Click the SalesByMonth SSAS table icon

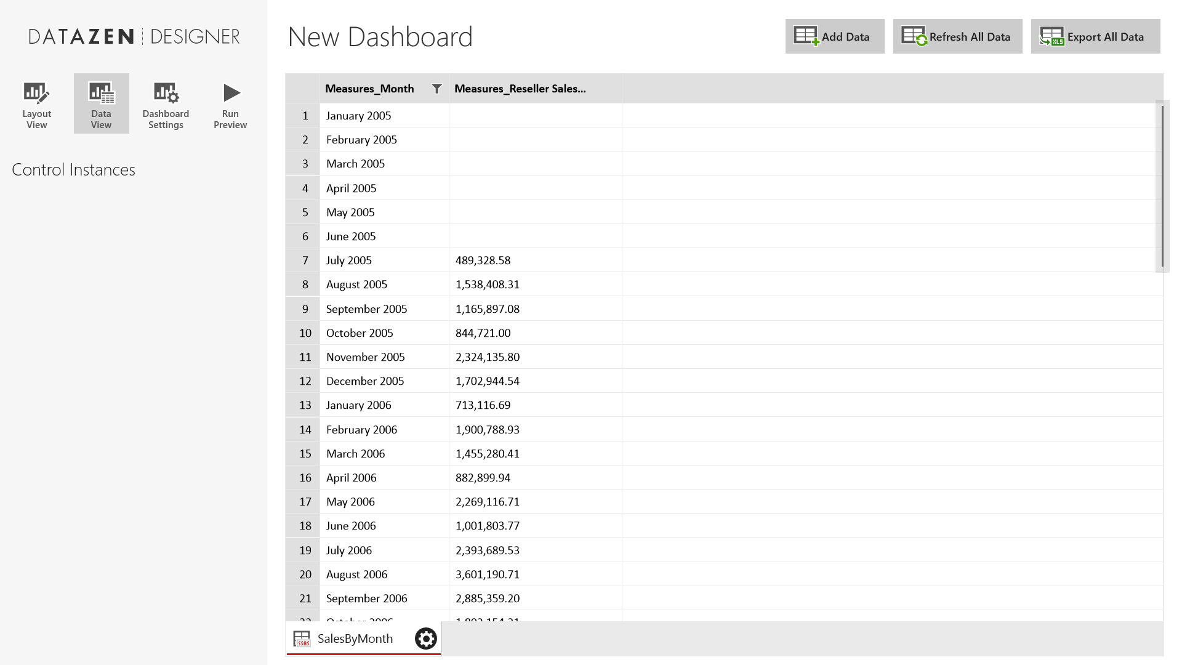click(302, 639)
